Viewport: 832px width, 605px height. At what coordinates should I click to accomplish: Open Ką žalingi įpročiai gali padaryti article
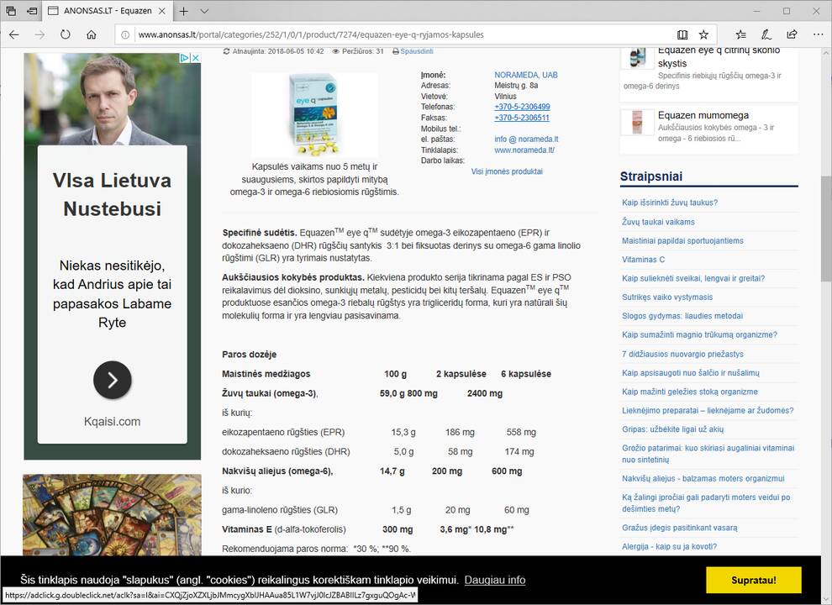point(706,503)
